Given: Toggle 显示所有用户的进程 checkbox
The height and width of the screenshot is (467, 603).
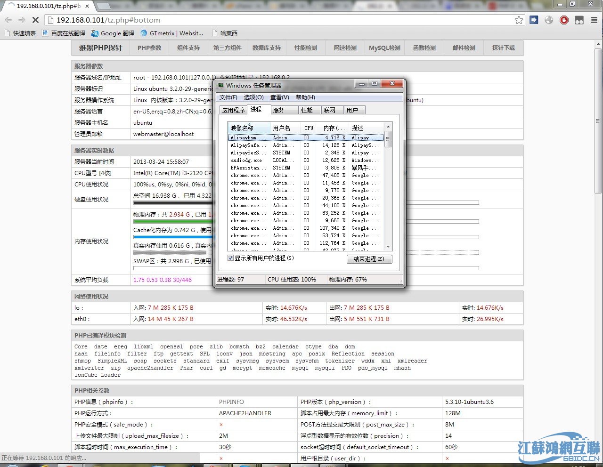Looking at the screenshot, I should point(230,258).
